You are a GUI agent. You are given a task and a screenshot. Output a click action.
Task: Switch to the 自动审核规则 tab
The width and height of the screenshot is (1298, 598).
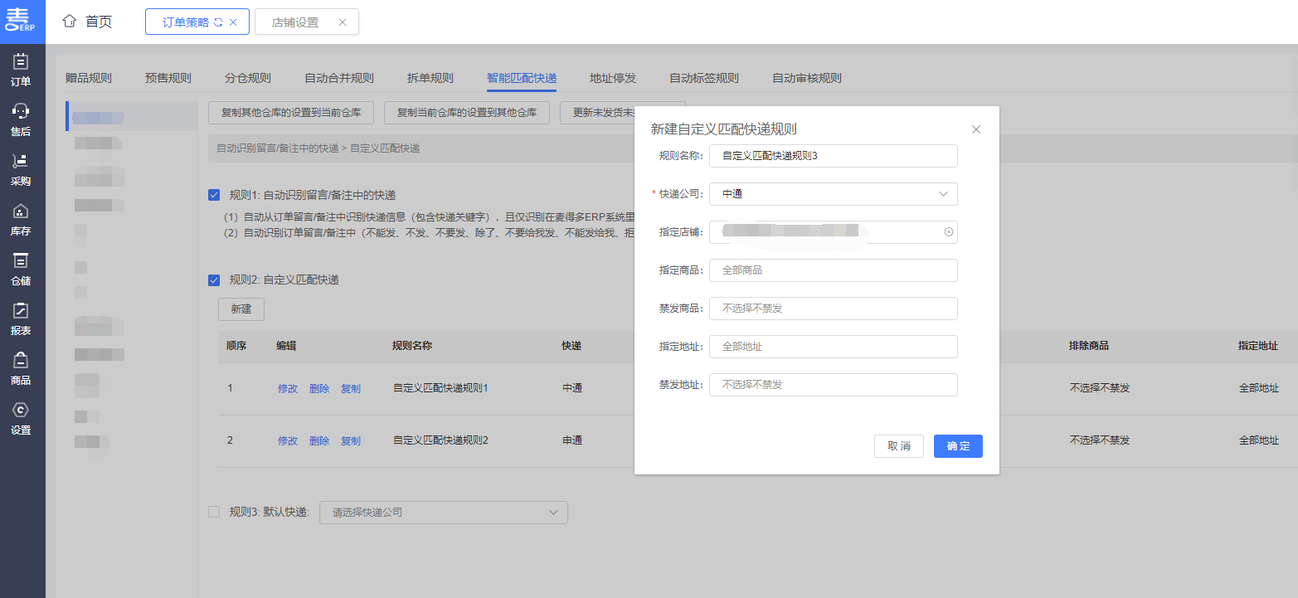tap(807, 78)
